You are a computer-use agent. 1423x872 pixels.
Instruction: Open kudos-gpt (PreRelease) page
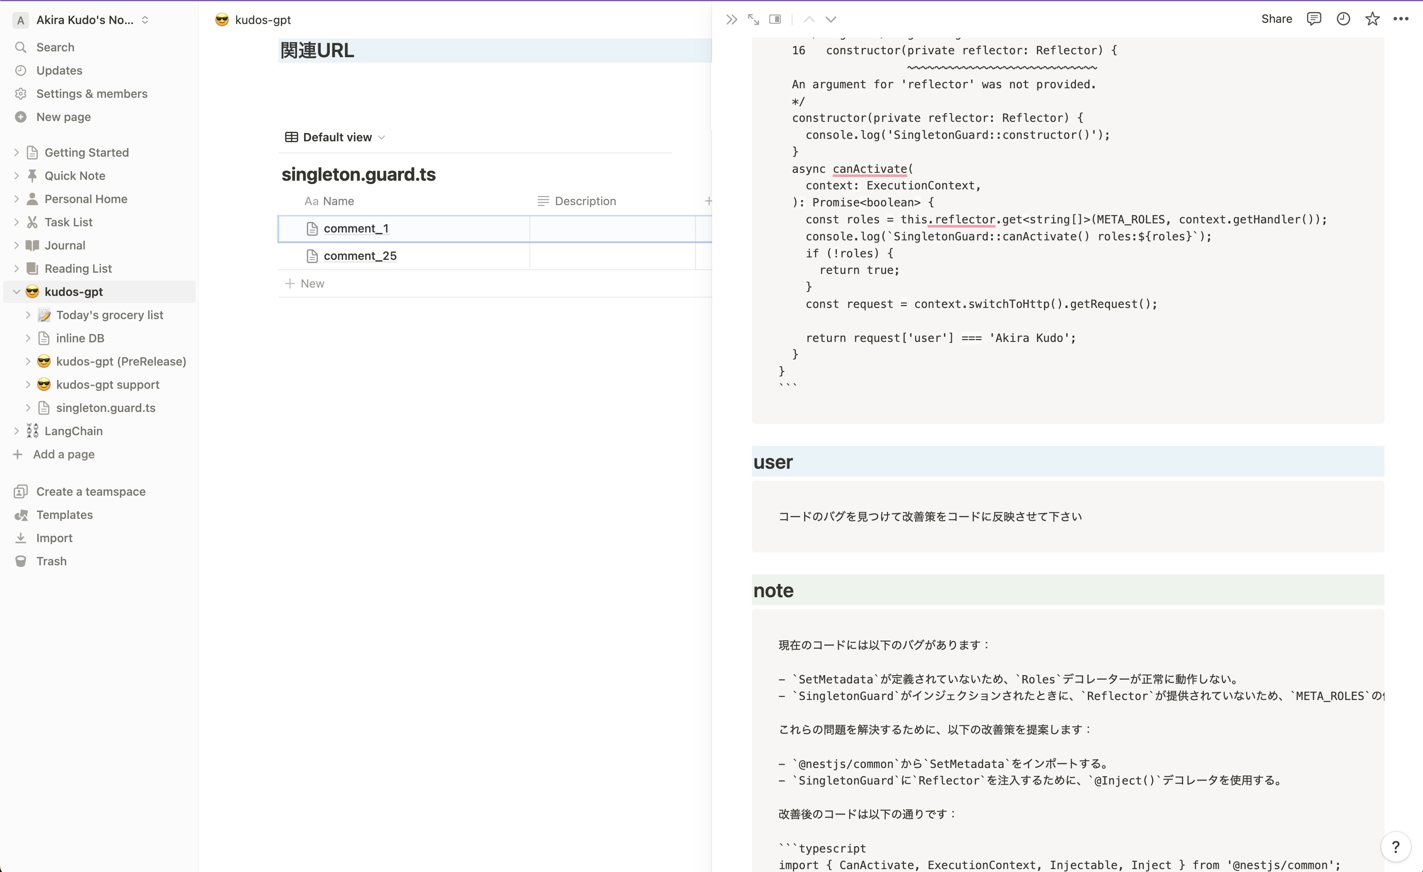[x=121, y=361]
